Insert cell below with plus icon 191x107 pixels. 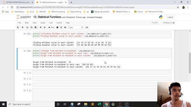pyautogui.click(x=23, y=27)
